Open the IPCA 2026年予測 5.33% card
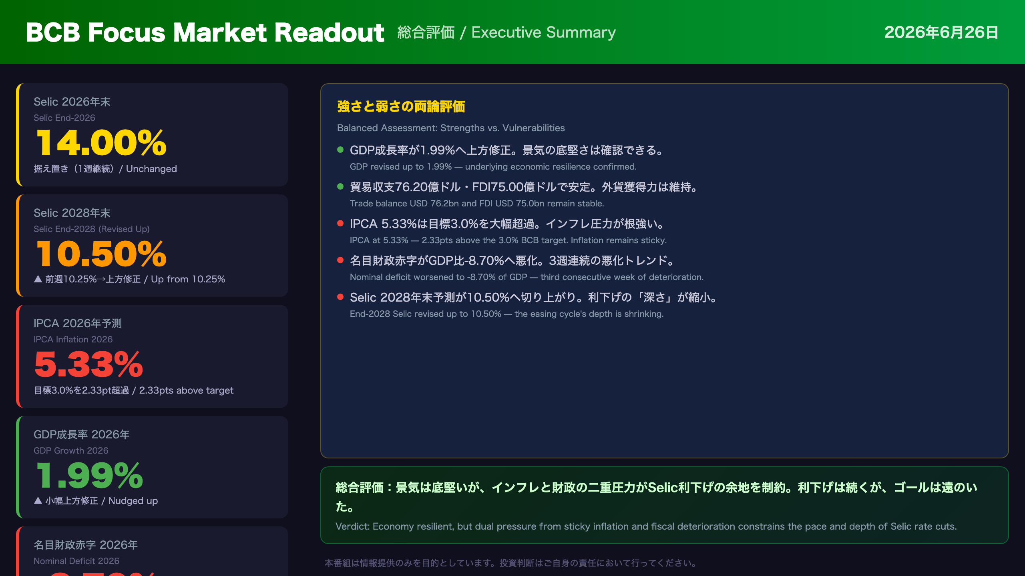This screenshot has width=1025, height=576. [x=152, y=356]
